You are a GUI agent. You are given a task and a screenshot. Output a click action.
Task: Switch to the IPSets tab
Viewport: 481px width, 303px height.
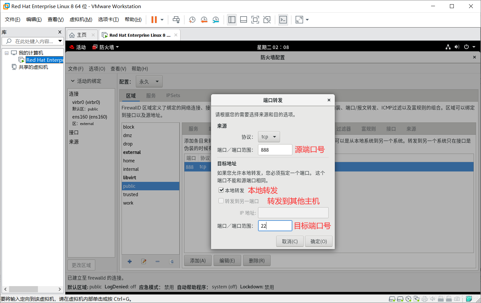click(x=173, y=95)
